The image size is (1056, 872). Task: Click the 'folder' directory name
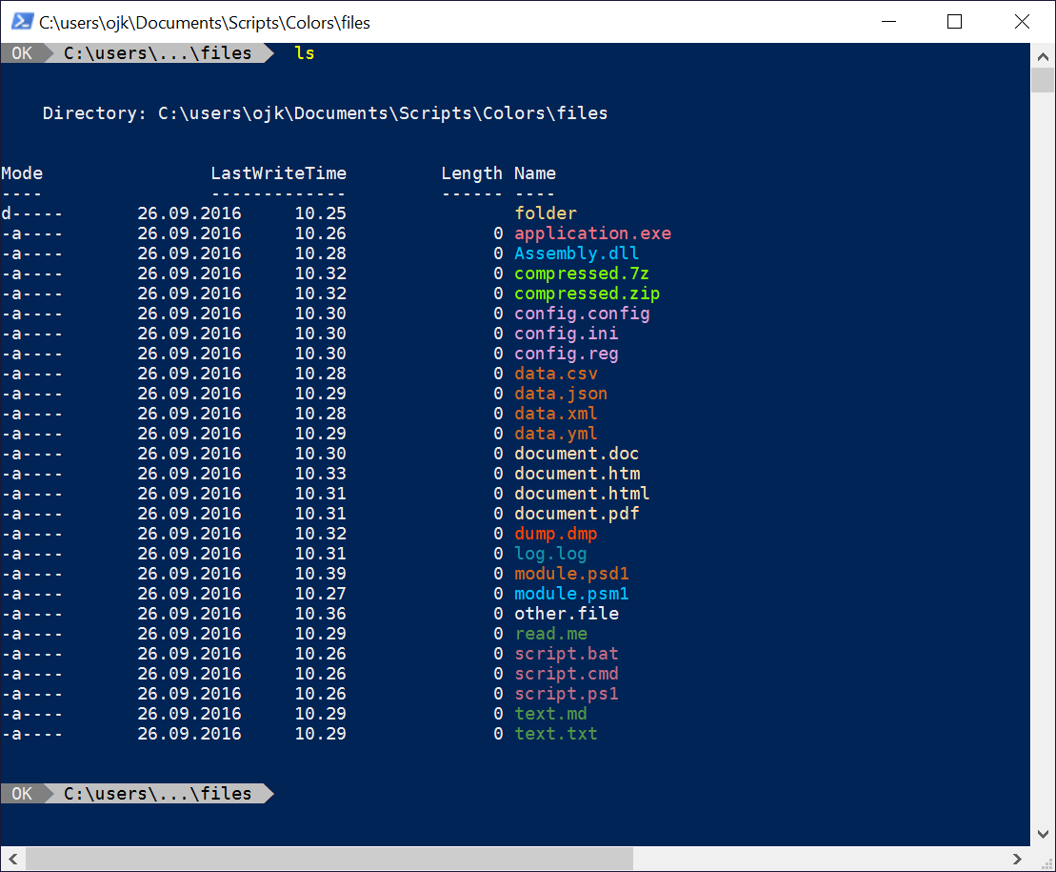(x=547, y=213)
